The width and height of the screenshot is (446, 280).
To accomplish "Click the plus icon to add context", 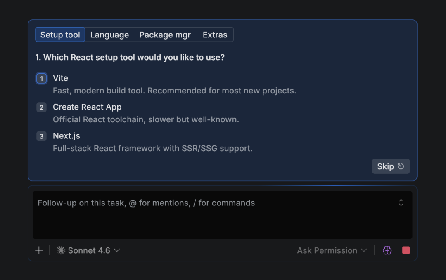I will coord(39,250).
